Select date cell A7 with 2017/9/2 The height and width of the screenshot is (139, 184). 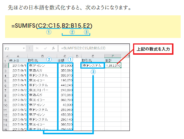pyautogui.click(x=18, y=90)
